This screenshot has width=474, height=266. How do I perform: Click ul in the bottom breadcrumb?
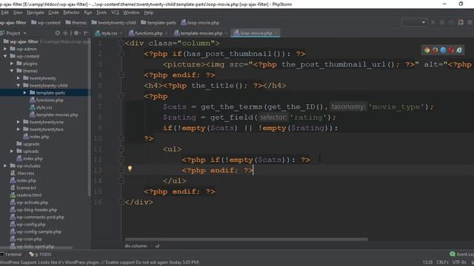(x=157, y=246)
